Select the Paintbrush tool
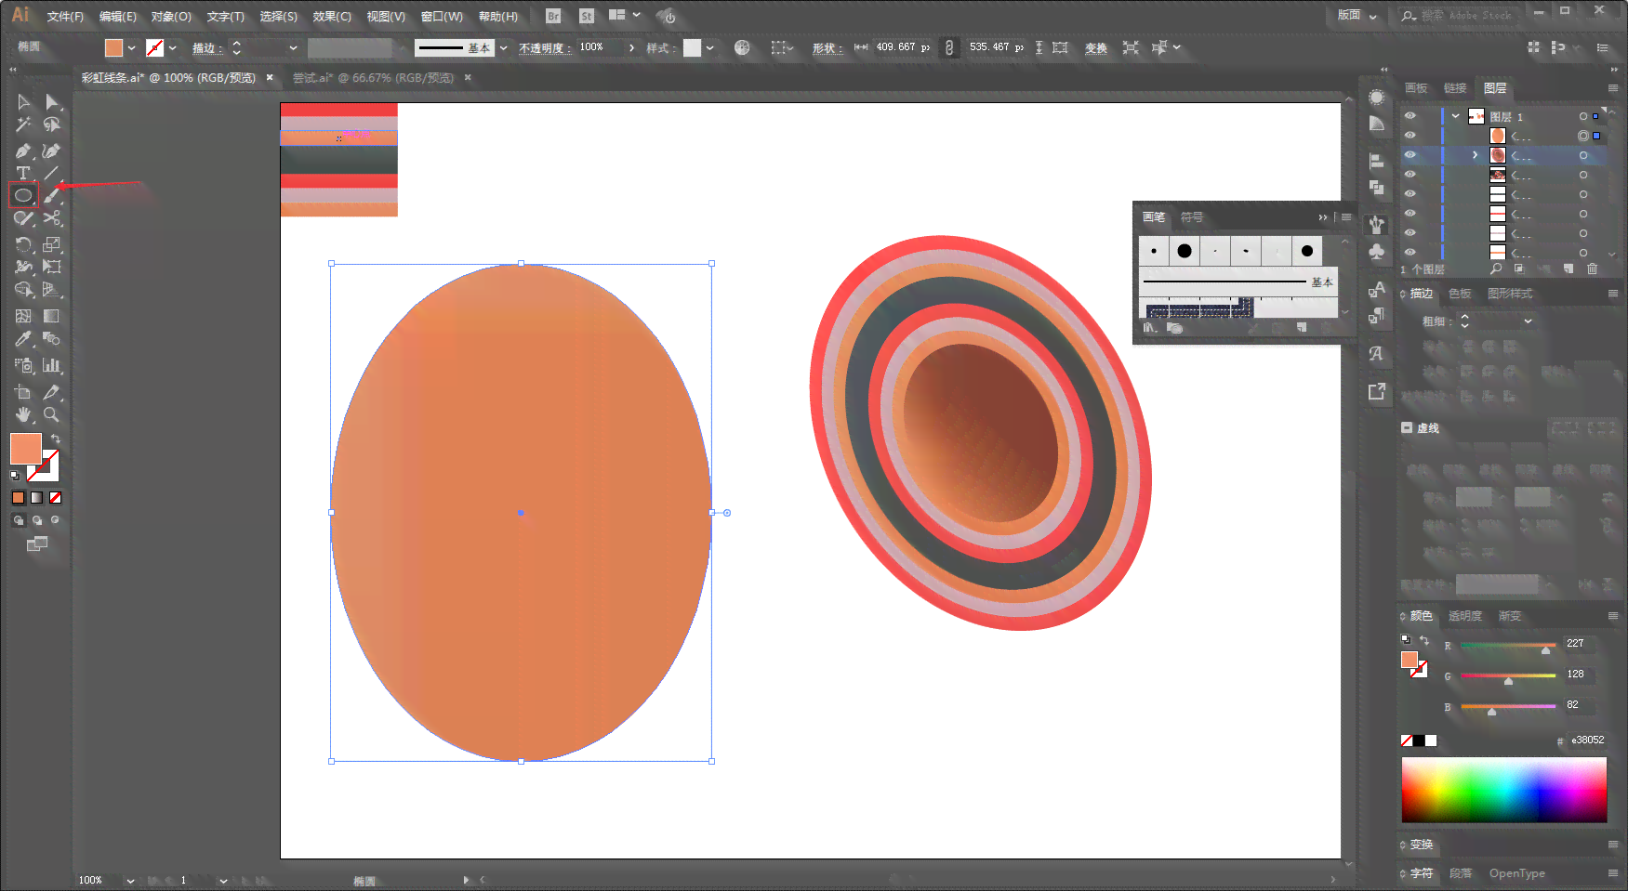The width and height of the screenshot is (1628, 891). coord(52,195)
